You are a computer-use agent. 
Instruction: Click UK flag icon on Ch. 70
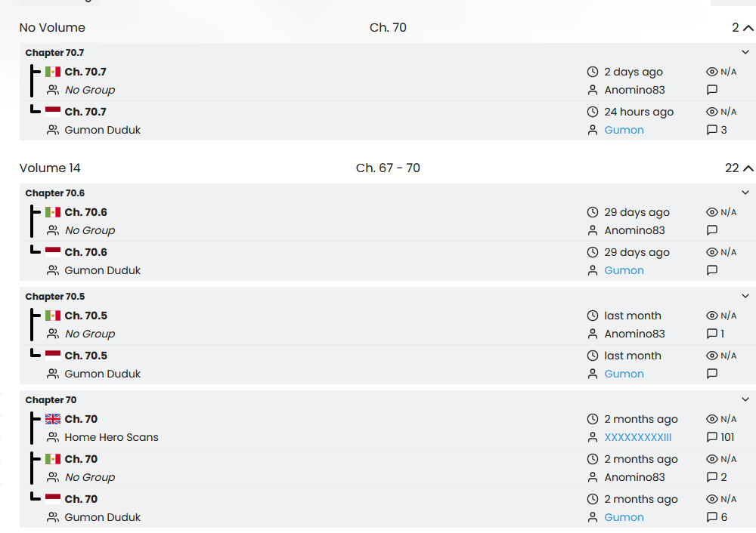pyautogui.click(x=53, y=419)
